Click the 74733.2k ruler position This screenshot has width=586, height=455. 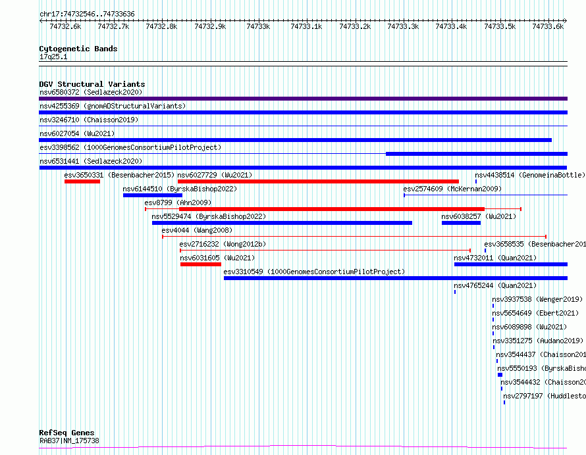[355, 26]
